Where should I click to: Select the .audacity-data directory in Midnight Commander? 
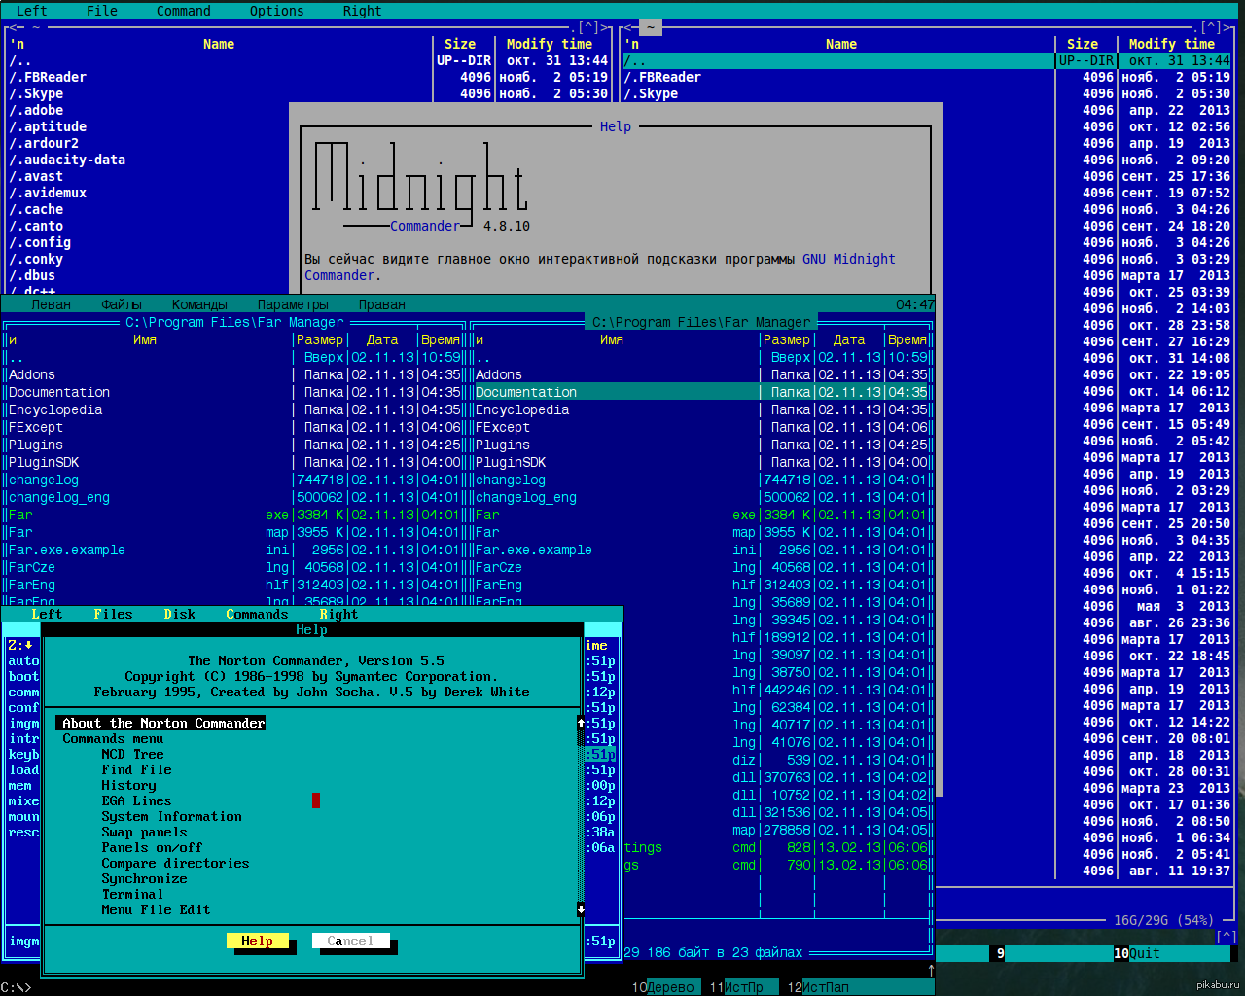(67, 160)
